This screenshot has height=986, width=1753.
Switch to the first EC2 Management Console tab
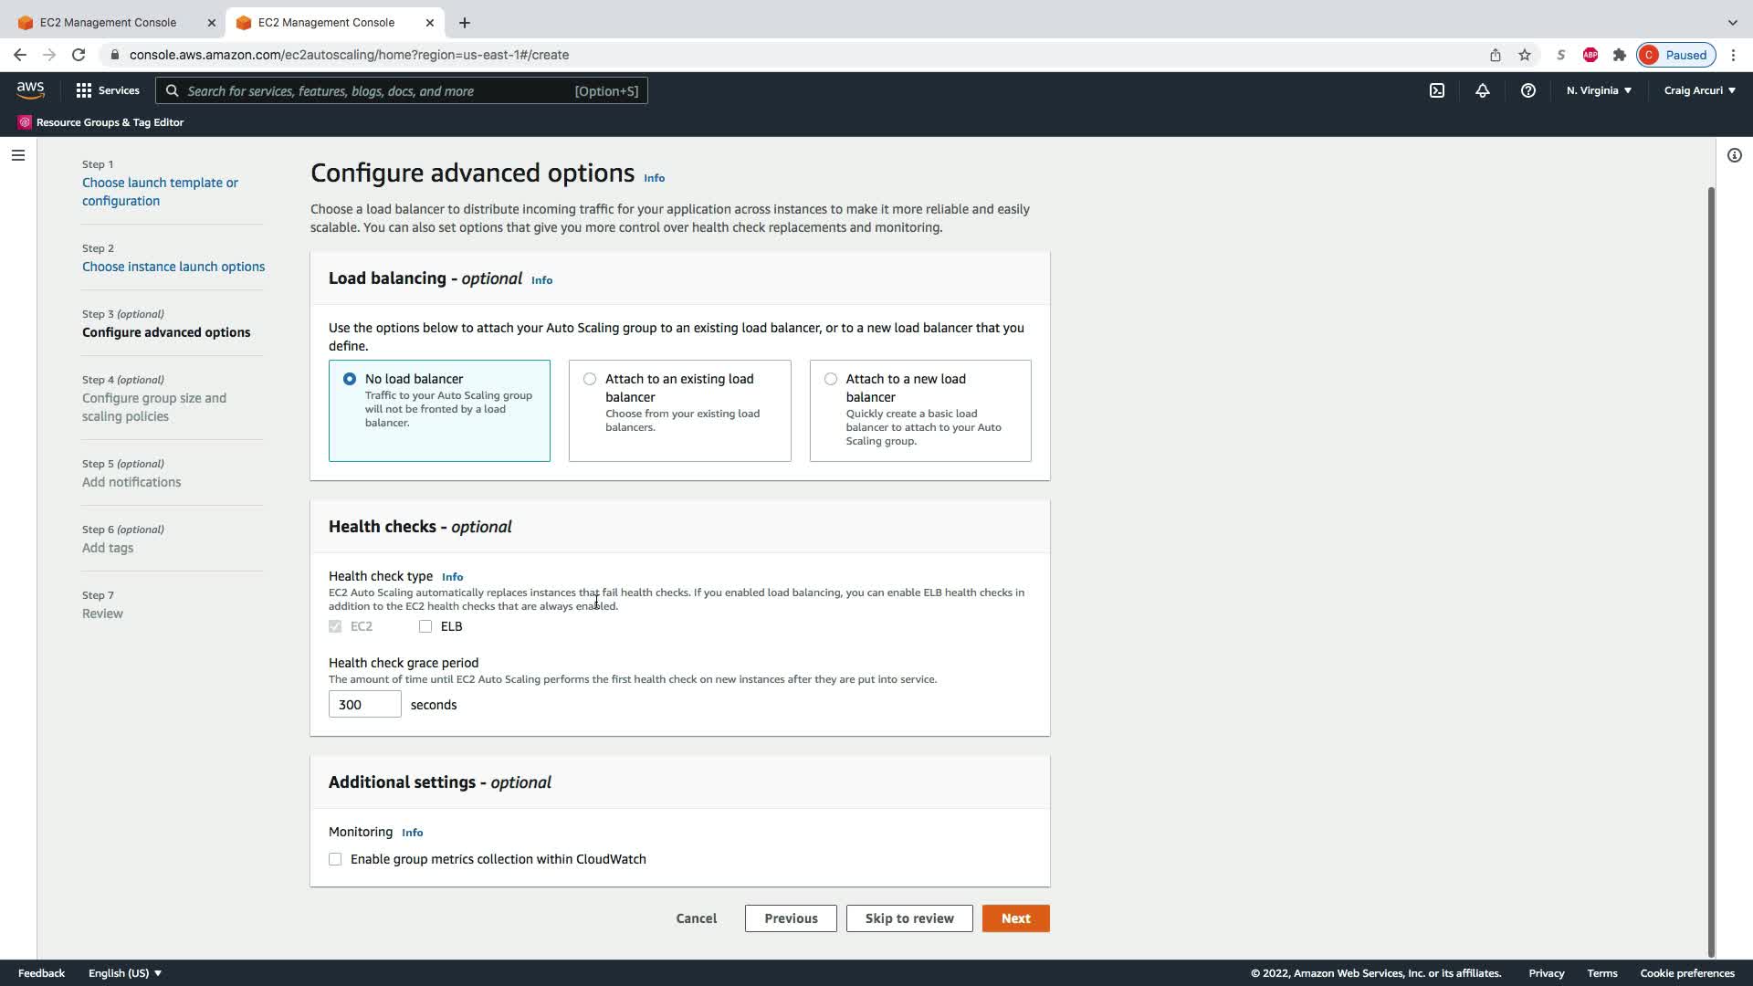click(108, 22)
